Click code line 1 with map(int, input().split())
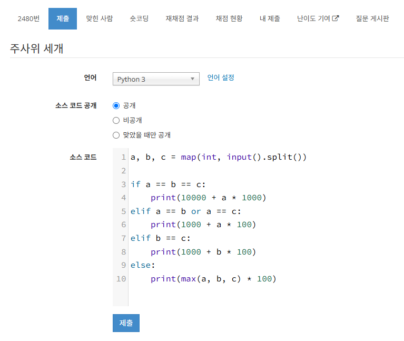The width and height of the screenshot is (404, 341). (x=218, y=157)
